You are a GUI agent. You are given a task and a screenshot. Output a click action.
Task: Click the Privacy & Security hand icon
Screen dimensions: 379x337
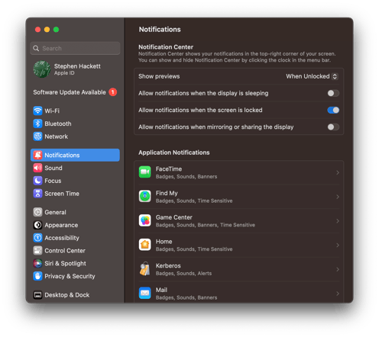[37, 276]
